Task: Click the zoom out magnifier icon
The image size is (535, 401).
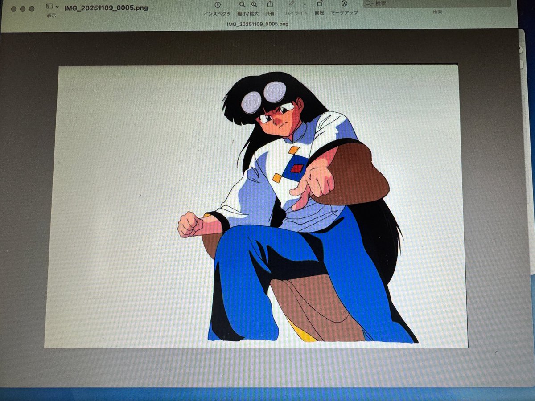Action: pos(242,5)
